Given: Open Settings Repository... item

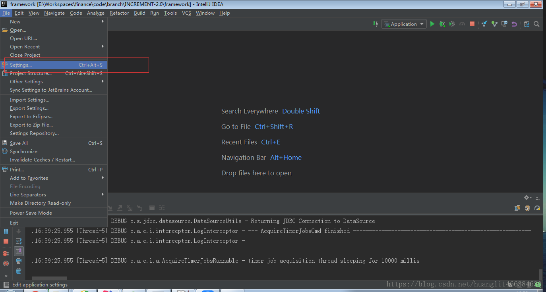Looking at the screenshot, I should (54, 133).
